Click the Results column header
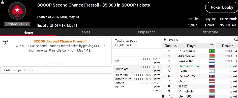 click(x=227, y=46)
